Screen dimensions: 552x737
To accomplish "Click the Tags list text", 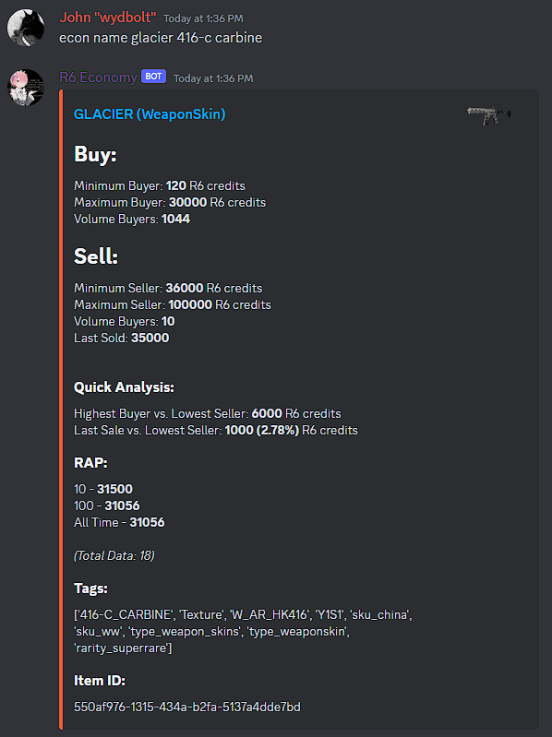I will tap(243, 632).
